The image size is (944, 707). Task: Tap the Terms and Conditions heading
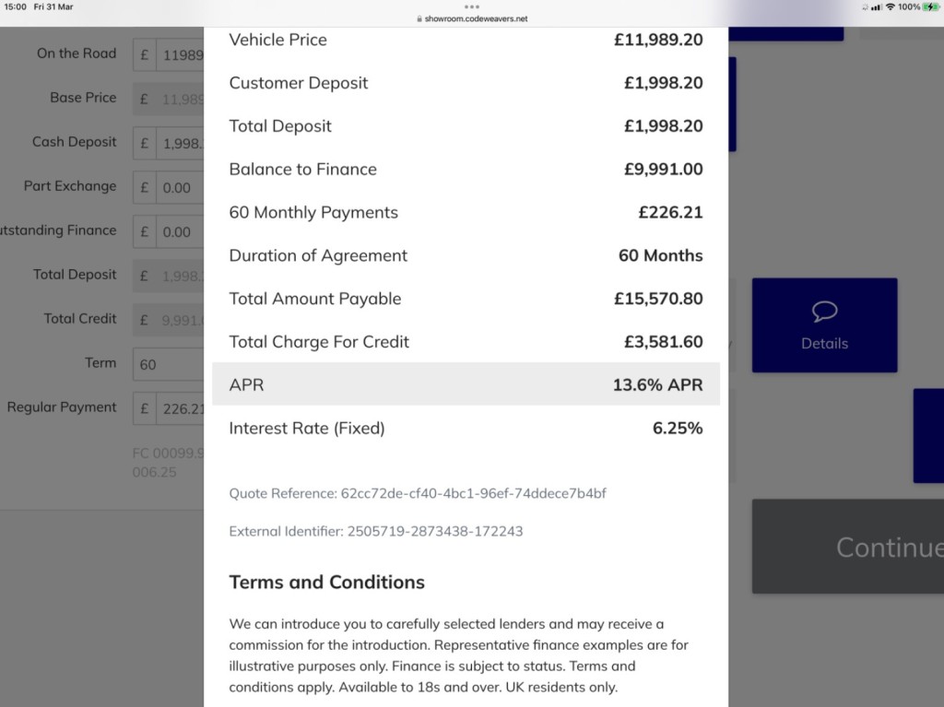tap(326, 582)
